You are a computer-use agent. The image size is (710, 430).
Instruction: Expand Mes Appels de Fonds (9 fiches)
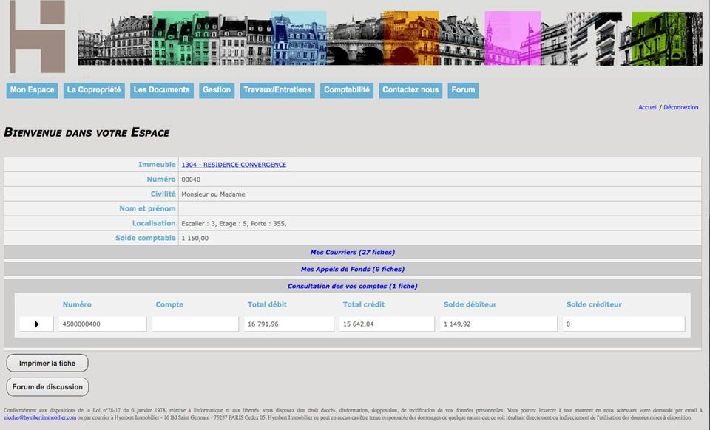(352, 269)
